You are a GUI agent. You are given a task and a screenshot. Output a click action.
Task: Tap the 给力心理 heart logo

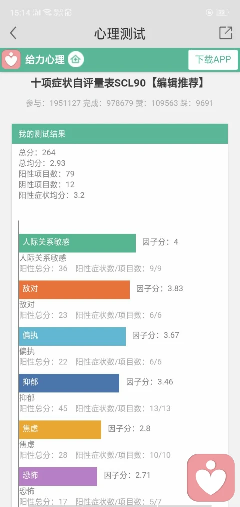click(11, 60)
